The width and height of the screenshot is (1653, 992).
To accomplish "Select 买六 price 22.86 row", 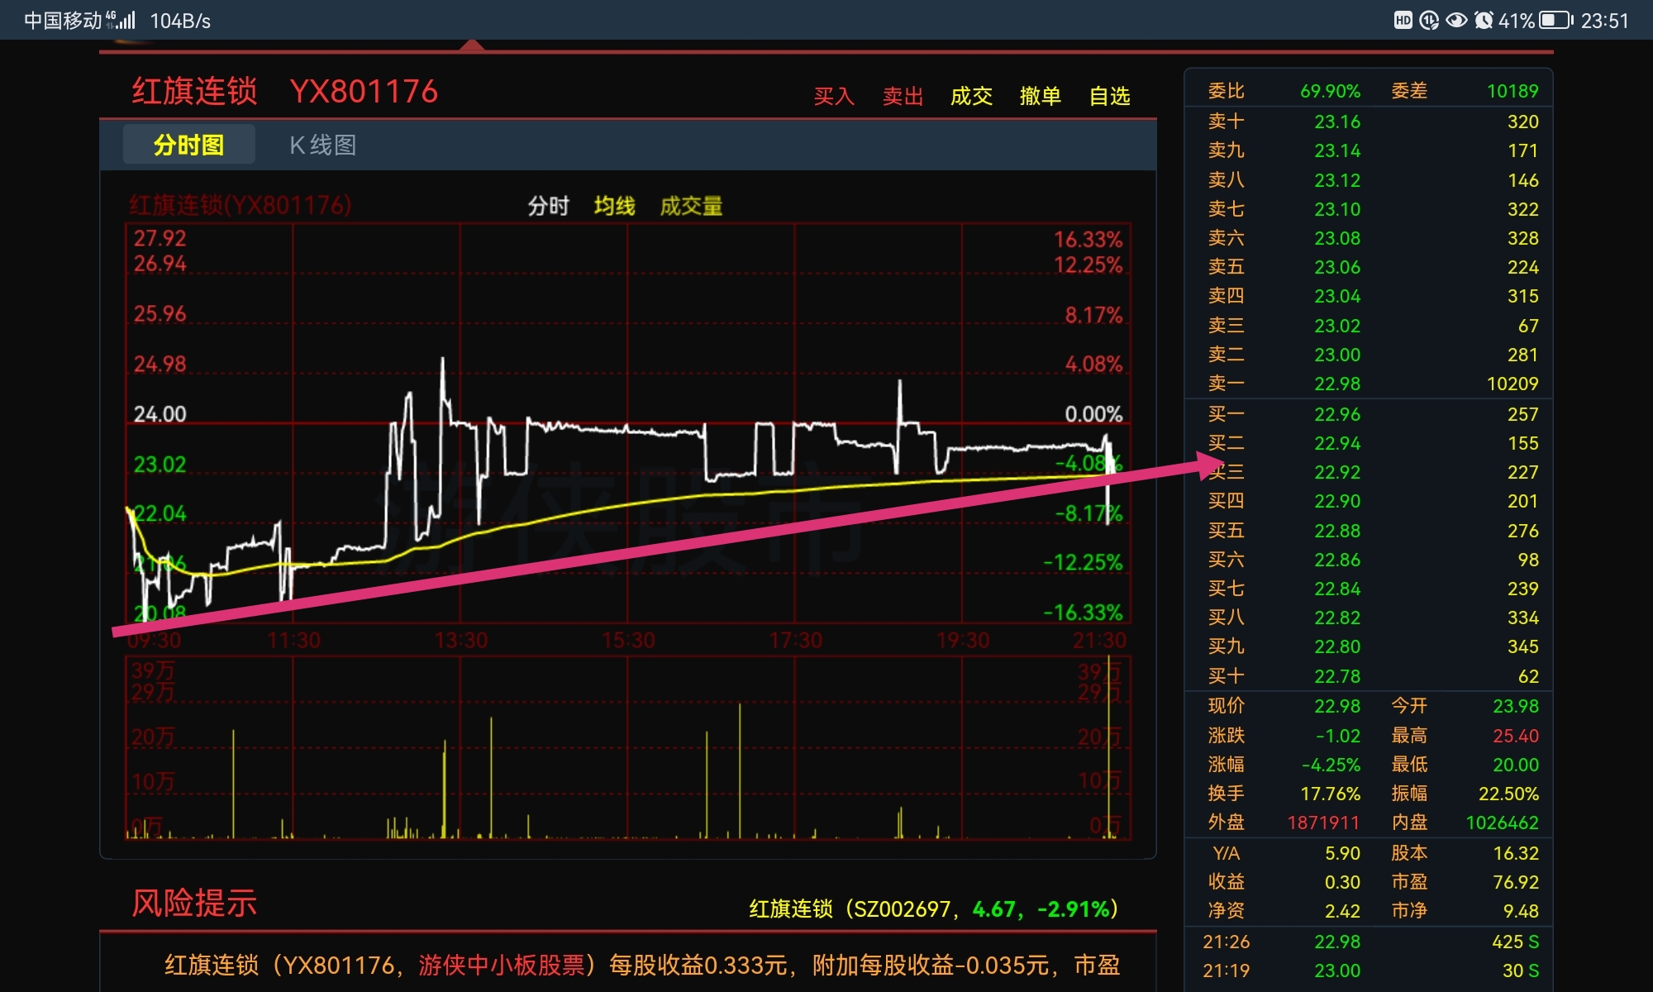I will coord(1369,560).
